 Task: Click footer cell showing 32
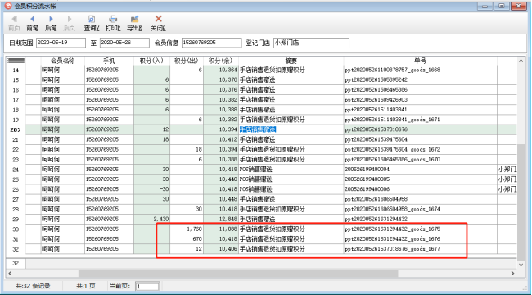point(16,263)
